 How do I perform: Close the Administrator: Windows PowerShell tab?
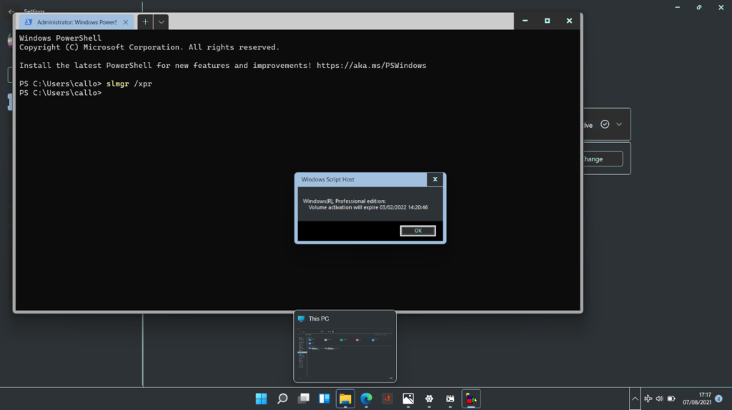[126, 22]
